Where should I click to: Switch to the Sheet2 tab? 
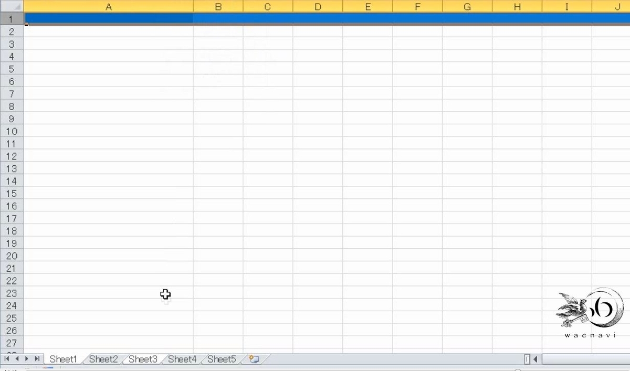tap(103, 359)
